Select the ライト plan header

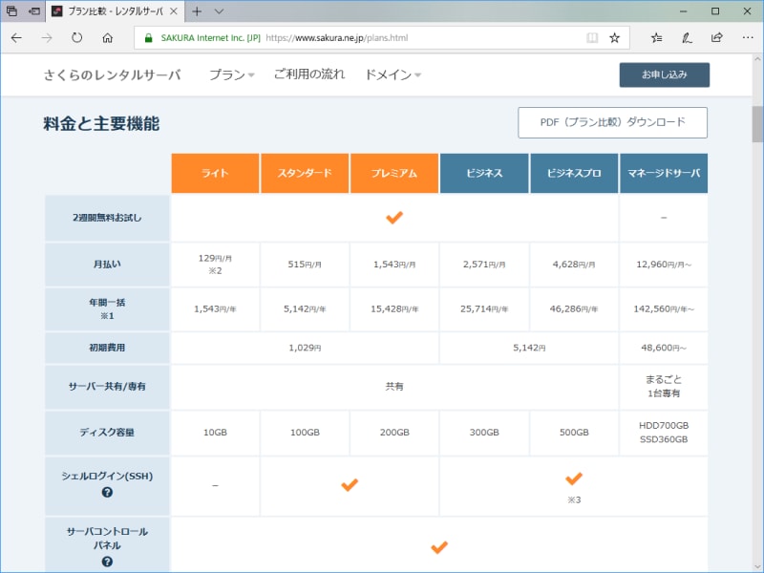pyautogui.click(x=215, y=174)
